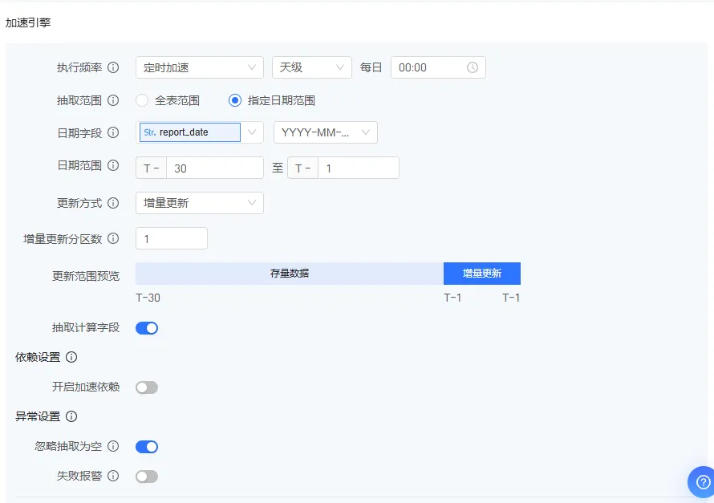The height and width of the screenshot is (503, 714).
Task: Click 增量更新分区数 input field
Action: click(x=171, y=238)
